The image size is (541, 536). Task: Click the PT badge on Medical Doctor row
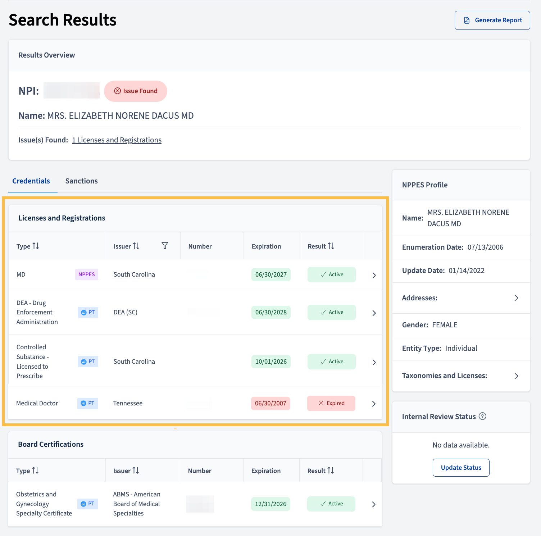pos(87,403)
